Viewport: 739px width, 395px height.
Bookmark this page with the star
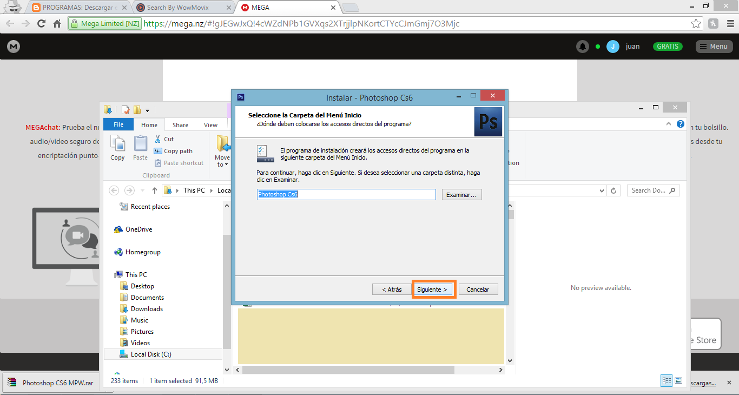pyautogui.click(x=696, y=24)
